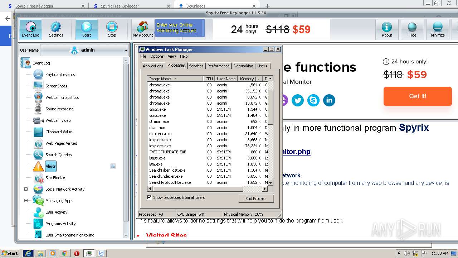
Task: Click Enter your Online Monitoring Account
Action: [180, 28]
